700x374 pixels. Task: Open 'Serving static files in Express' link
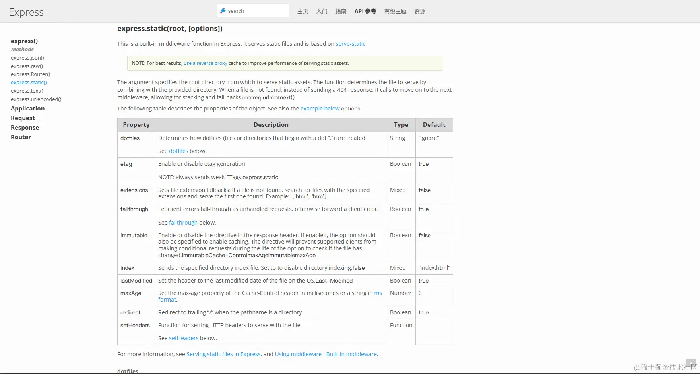(223, 354)
